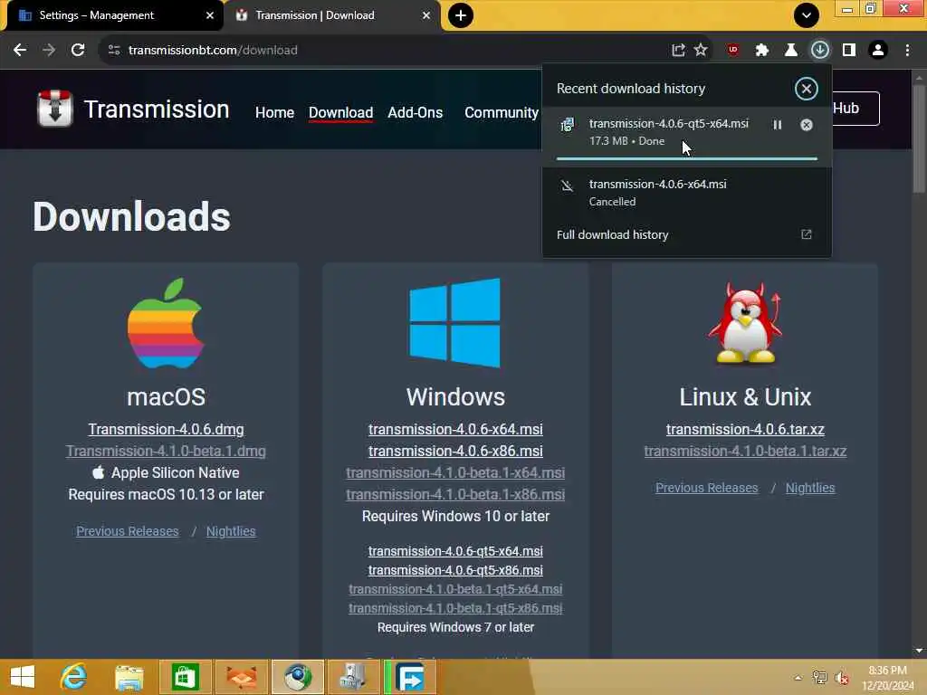Screen dimensions: 927x695
Task: Download Transmission-4.1.0-beta.1.dmg
Action: (x=167, y=452)
